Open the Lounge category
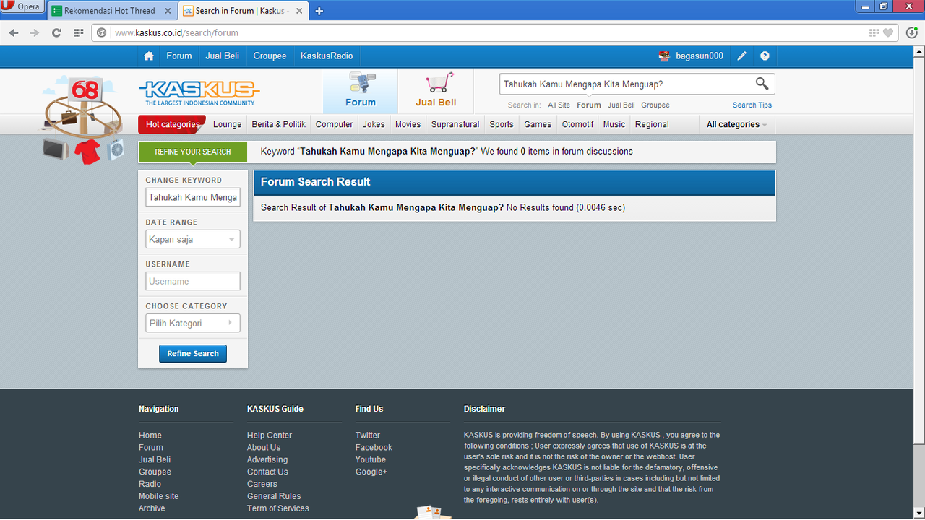This screenshot has height=520, width=925. [x=227, y=124]
